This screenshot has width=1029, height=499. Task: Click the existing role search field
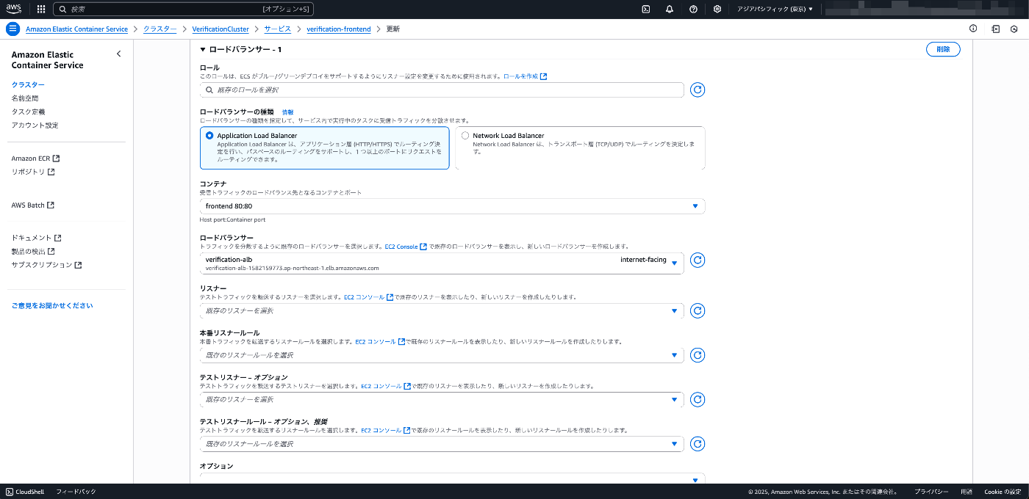[442, 90]
